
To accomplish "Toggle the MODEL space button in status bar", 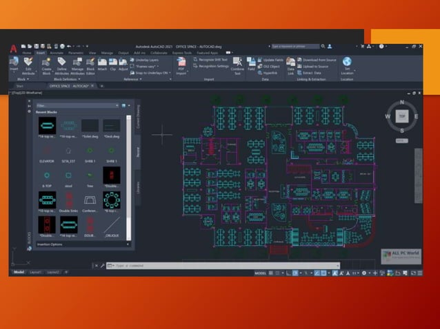I will pos(260,273).
